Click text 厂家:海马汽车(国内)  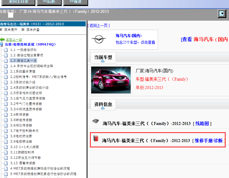154,71
